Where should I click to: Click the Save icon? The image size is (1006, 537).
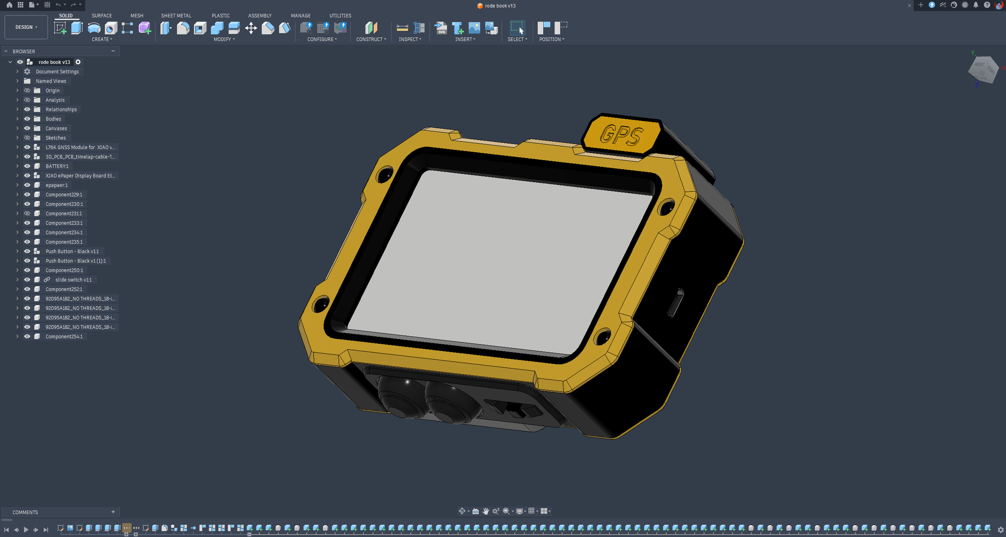click(x=47, y=5)
